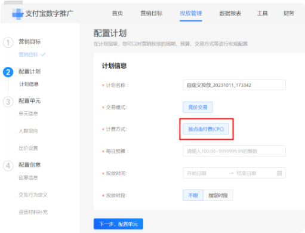The width and height of the screenshot is (305, 233).
Task: Select 营销目标 step heading in sidebar
Action: [x=30, y=42]
